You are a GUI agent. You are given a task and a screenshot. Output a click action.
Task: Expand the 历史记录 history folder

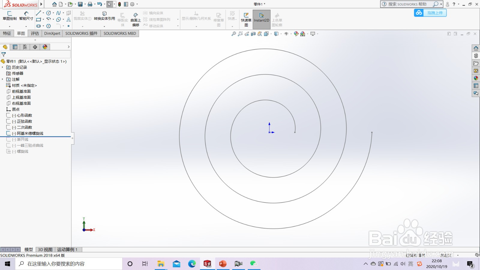pos(2,67)
